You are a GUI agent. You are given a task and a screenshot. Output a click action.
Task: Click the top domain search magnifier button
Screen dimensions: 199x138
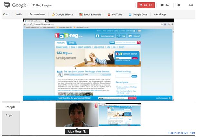[x=139, y=42]
